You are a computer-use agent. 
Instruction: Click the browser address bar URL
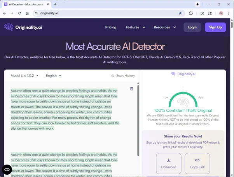click(49, 13)
